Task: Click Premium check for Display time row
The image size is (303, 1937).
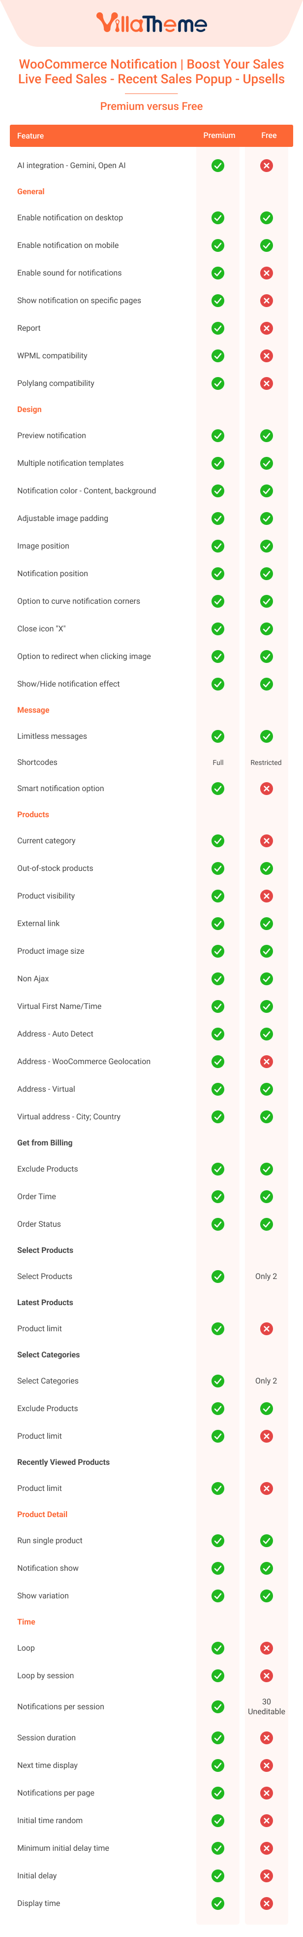Action: click(217, 1903)
